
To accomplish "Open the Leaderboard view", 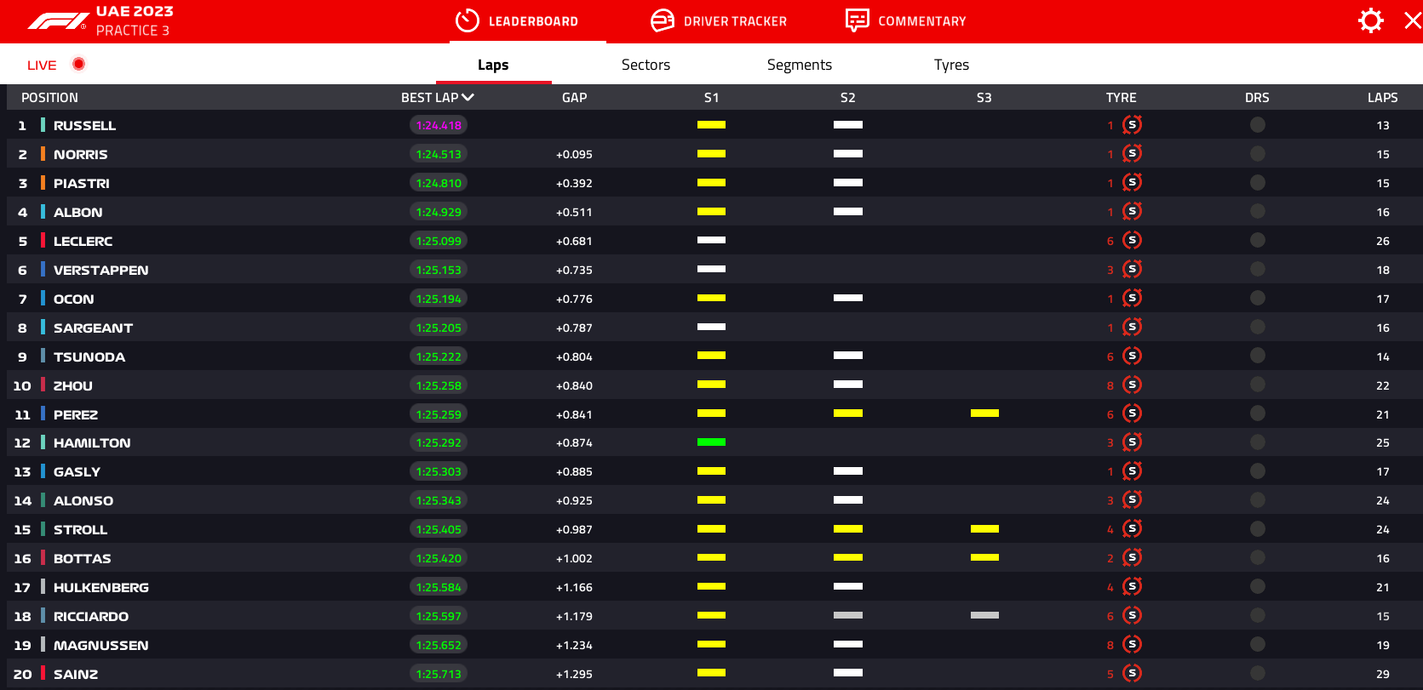I will 517,21.
